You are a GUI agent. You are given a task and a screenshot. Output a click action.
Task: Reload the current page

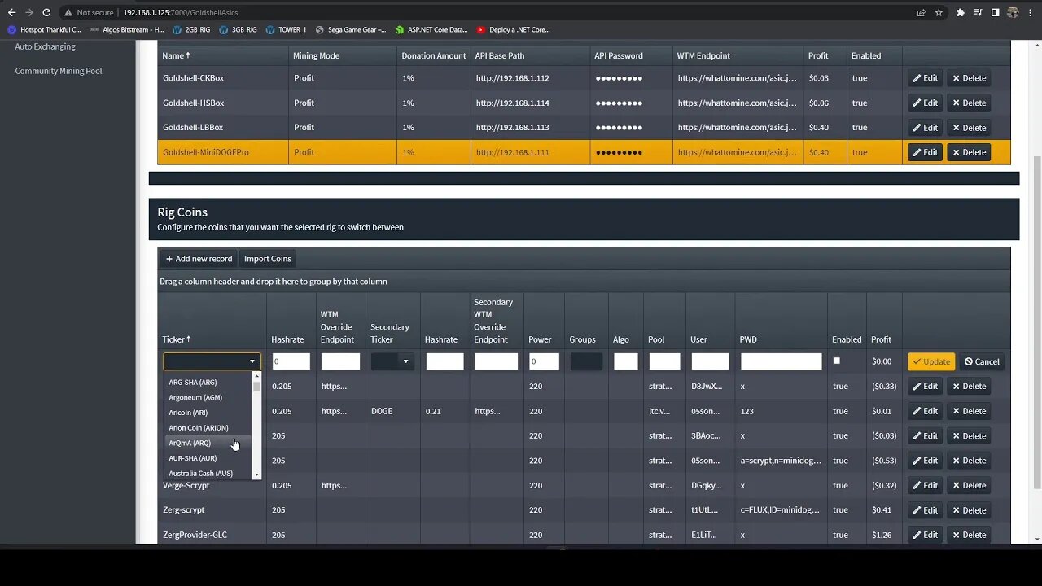click(46, 12)
